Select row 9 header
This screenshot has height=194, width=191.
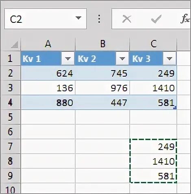point(10,176)
